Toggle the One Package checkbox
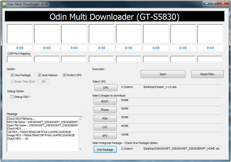Image resolution: width=231 pixels, height=162 pixels. [12, 75]
